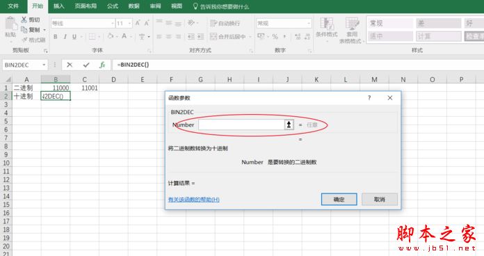Click the Number argument input field
This screenshot has width=484, height=256.
[241, 125]
